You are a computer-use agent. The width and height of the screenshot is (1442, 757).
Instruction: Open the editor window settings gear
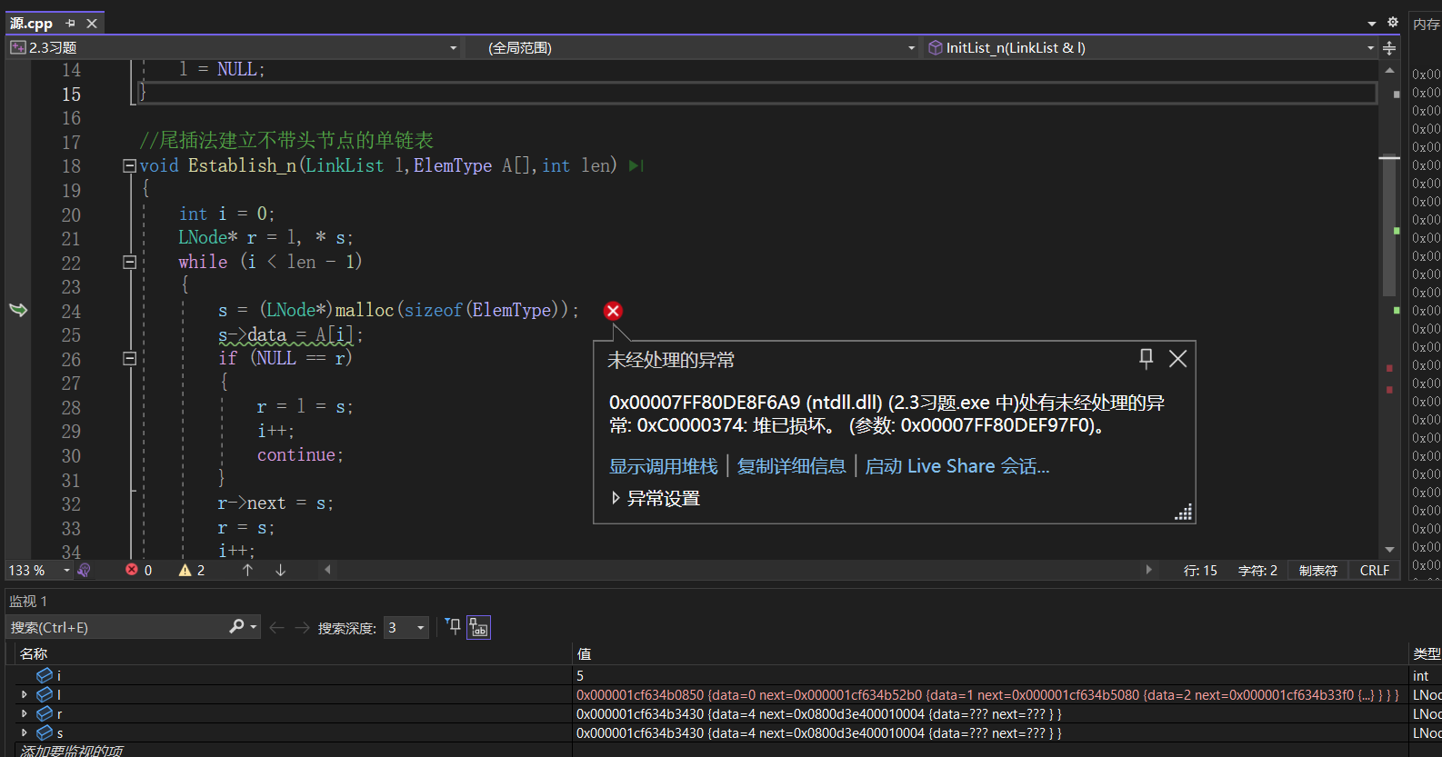(1392, 23)
